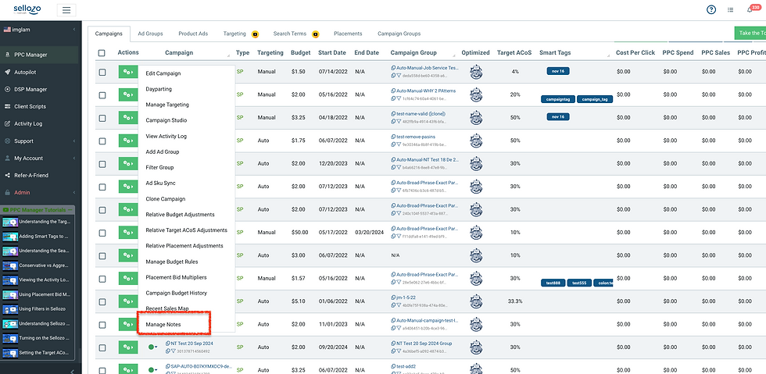
Task: Switch to the Campaign Groups tab
Action: click(399, 34)
